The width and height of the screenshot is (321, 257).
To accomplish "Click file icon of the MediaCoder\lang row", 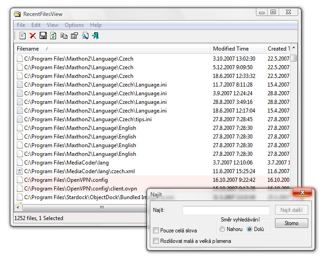I will click(x=20, y=163).
